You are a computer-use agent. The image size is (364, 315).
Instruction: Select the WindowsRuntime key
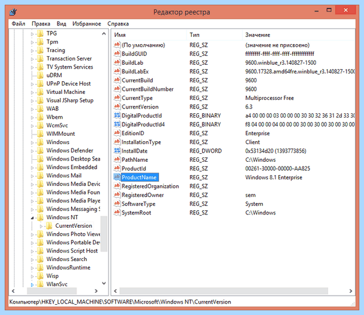coord(68,267)
